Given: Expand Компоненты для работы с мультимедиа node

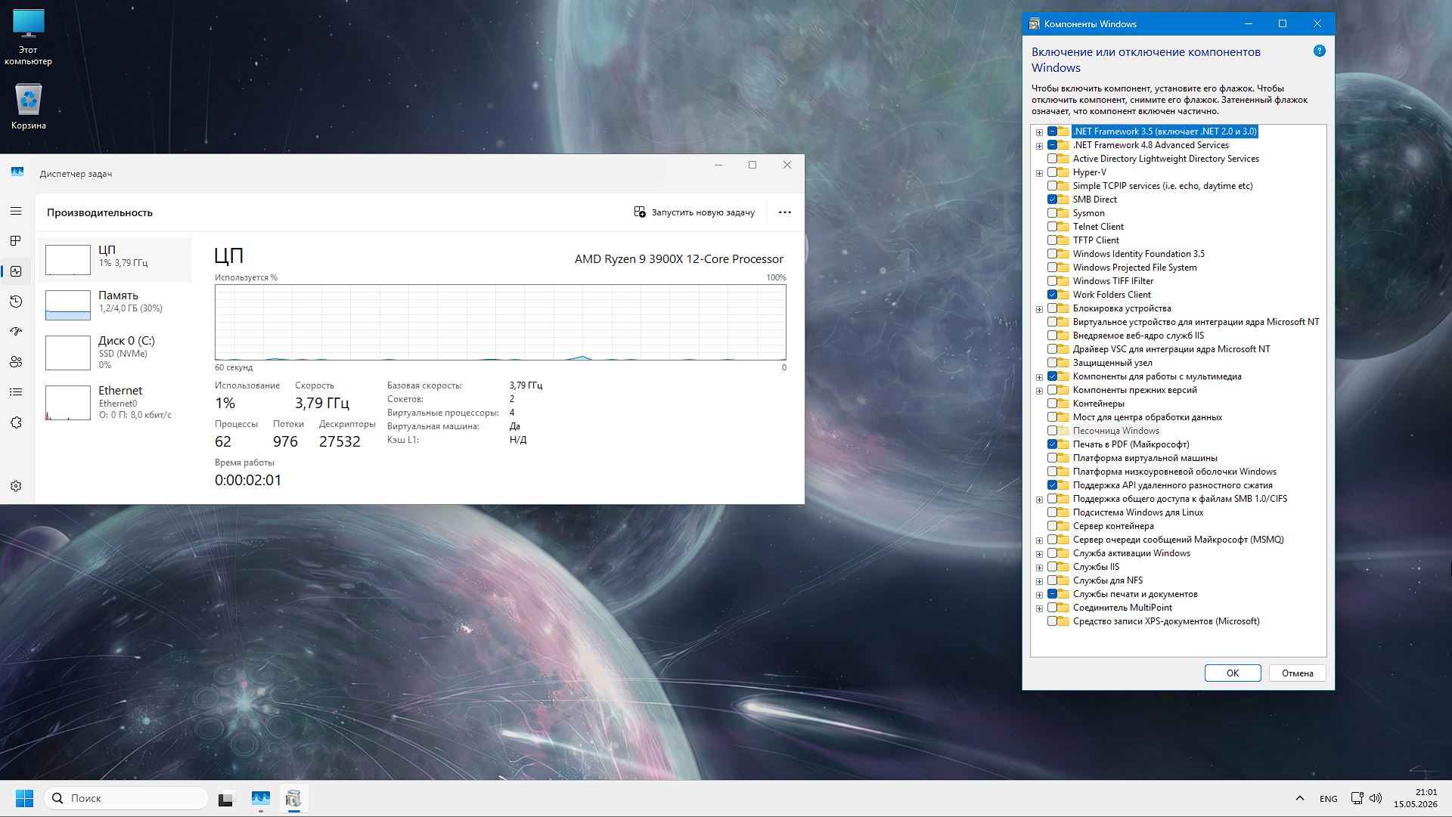Looking at the screenshot, I should [1039, 377].
